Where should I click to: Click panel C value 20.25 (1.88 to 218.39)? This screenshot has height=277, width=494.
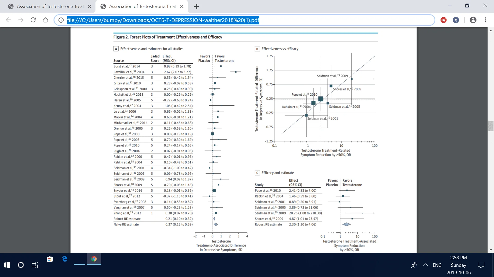pos(305,213)
